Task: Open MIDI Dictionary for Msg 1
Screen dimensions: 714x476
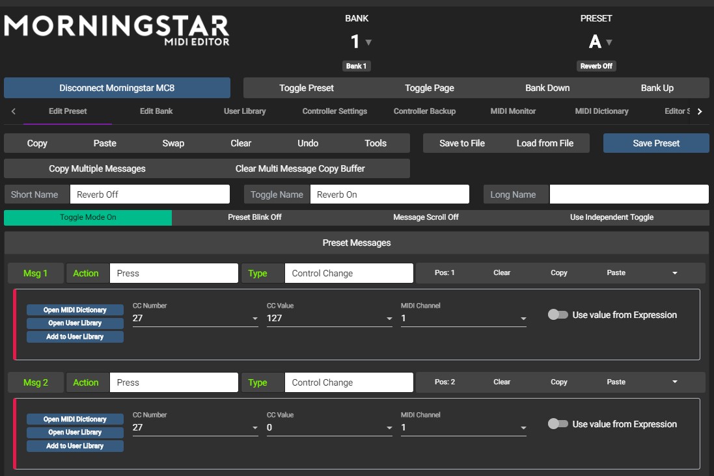Action: (75, 310)
